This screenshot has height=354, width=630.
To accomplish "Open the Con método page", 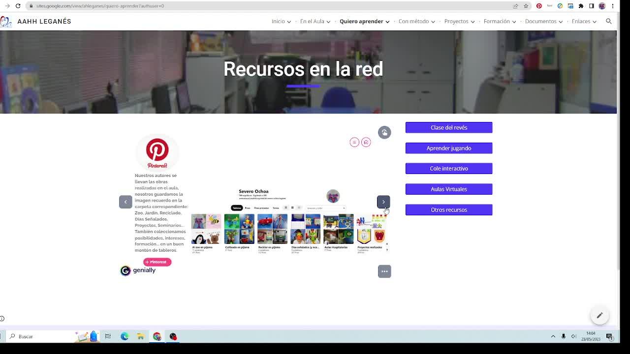I will 413,21.
